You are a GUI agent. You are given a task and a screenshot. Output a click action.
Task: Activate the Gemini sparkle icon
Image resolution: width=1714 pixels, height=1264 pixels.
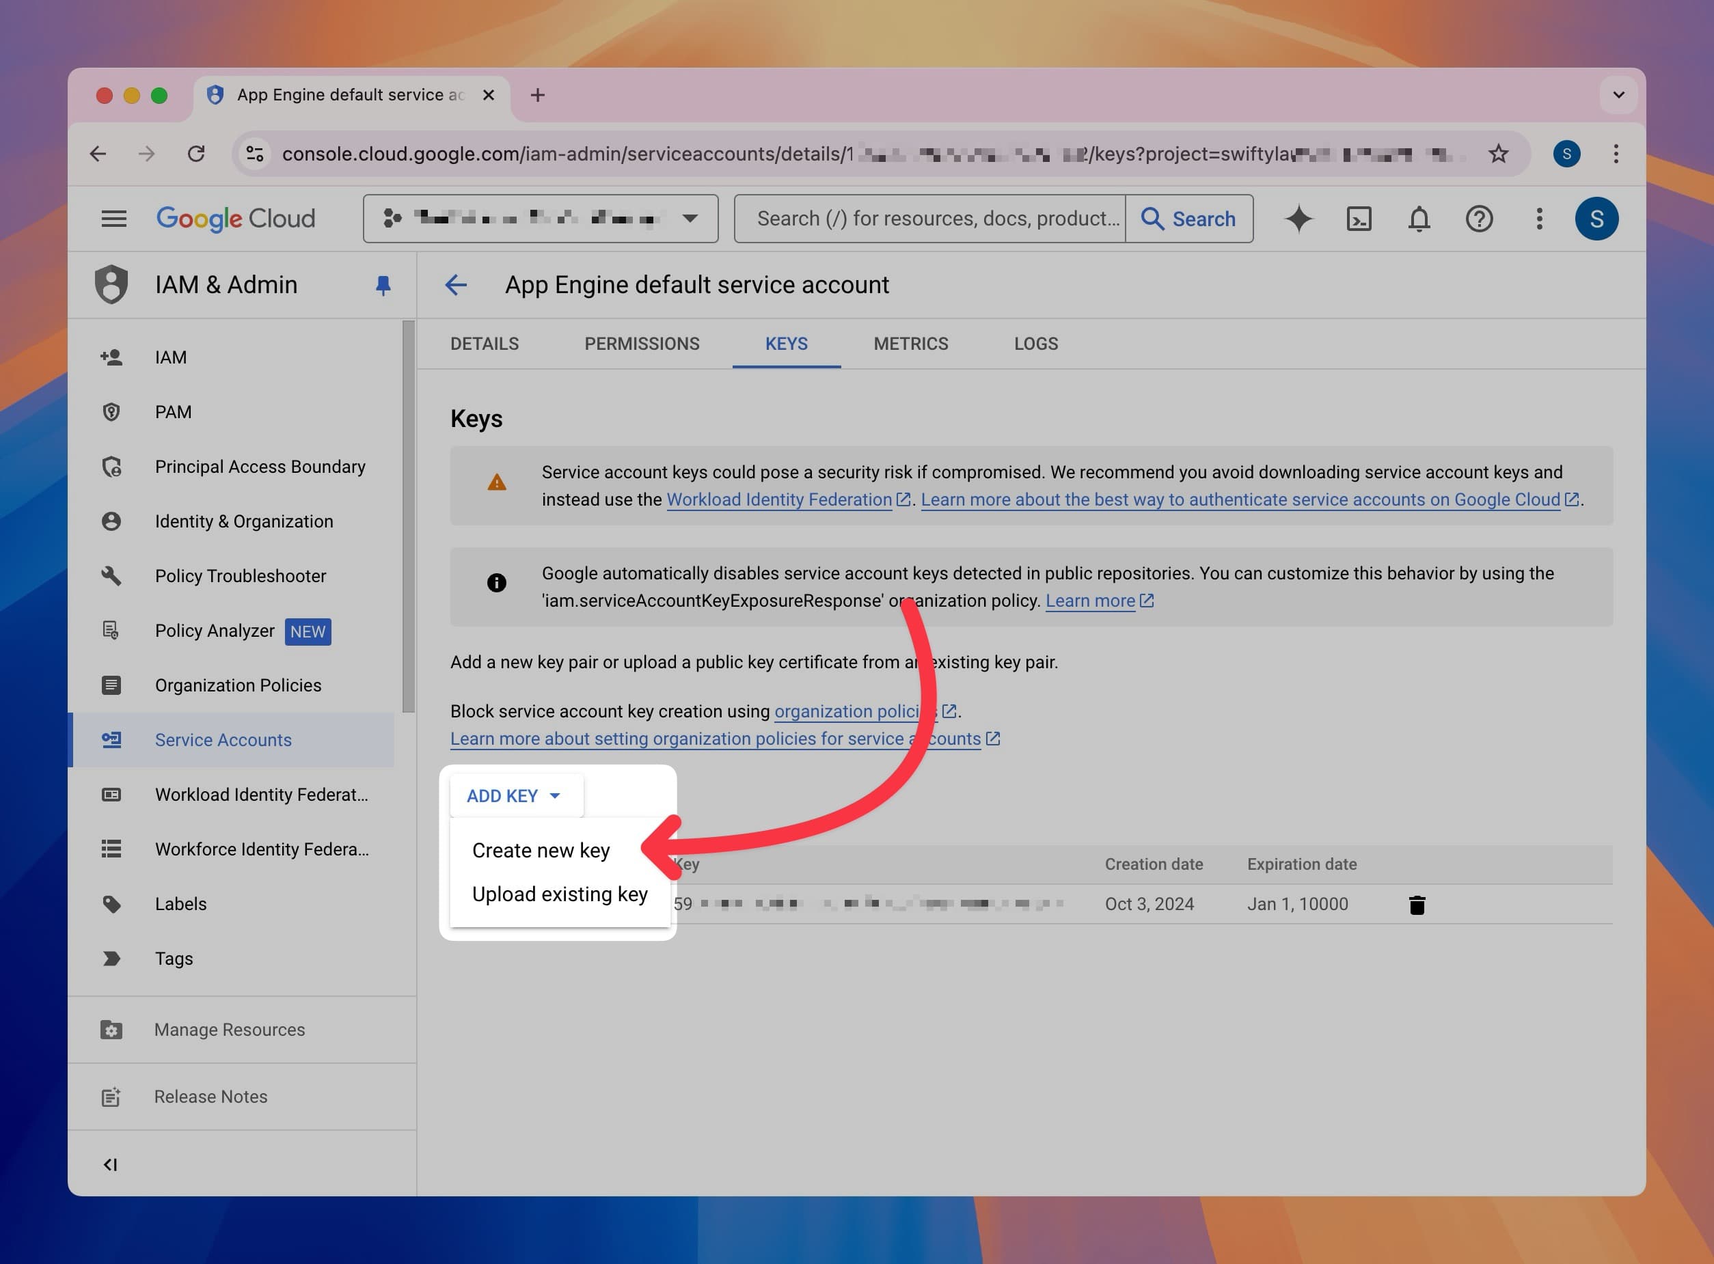pyautogui.click(x=1298, y=219)
